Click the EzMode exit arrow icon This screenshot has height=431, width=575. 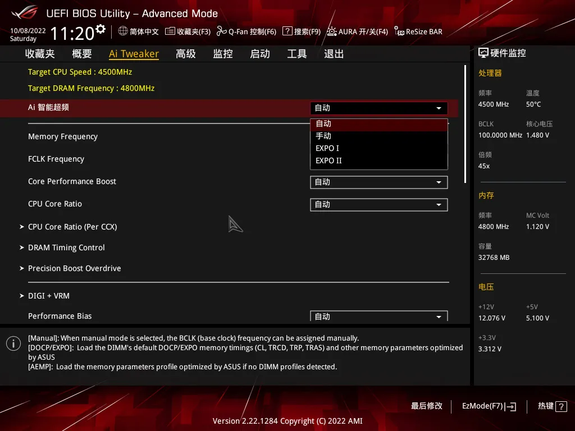click(x=510, y=406)
